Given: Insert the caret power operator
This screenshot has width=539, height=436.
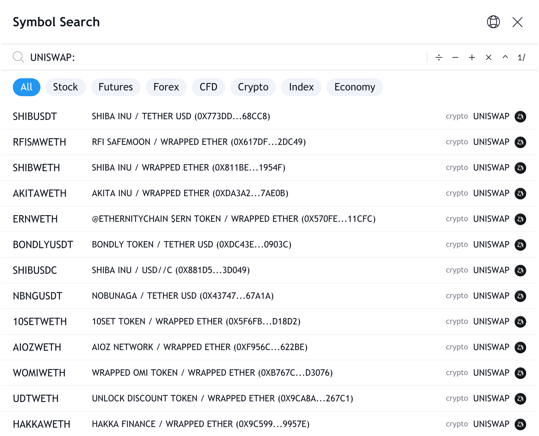Looking at the screenshot, I should [x=505, y=57].
